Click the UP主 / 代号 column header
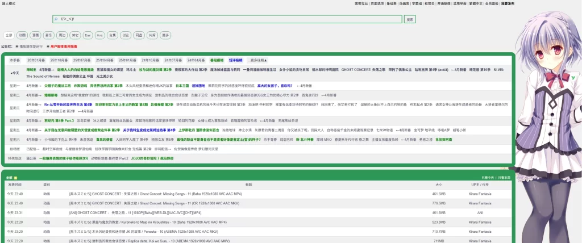The width and height of the screenshot is (582, 243). [480, 185]
